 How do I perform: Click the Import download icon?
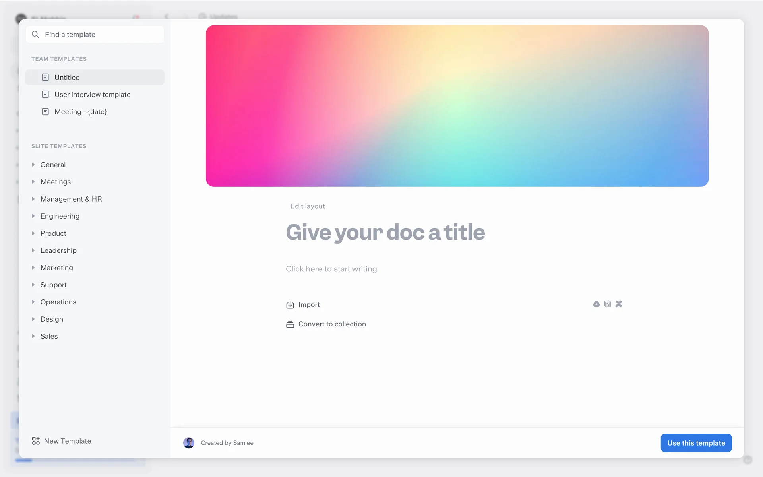click(x=290, y=305)
